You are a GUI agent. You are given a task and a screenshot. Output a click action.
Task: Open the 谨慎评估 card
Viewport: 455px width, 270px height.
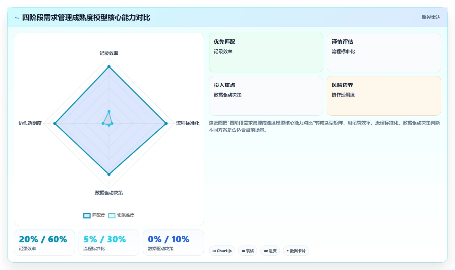coord(384,53)
